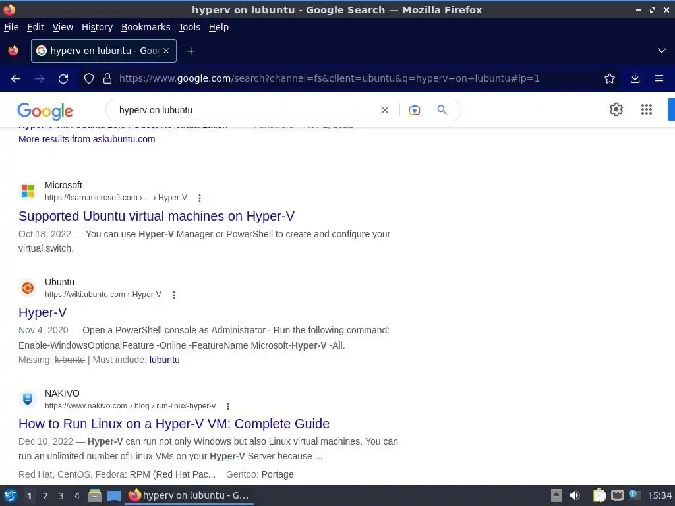Click the wiki.ubuntu.com URL breadcrumb
675x506 pixels.
click(103, 295)
